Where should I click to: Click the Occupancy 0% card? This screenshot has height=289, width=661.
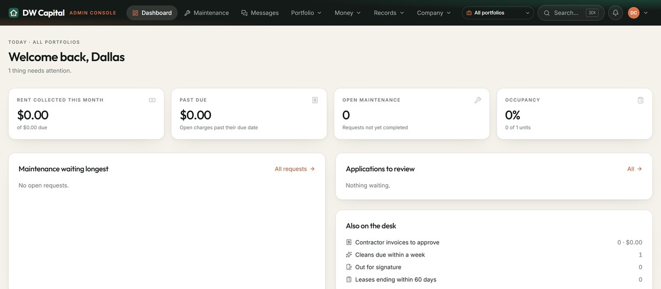[575, 114]
